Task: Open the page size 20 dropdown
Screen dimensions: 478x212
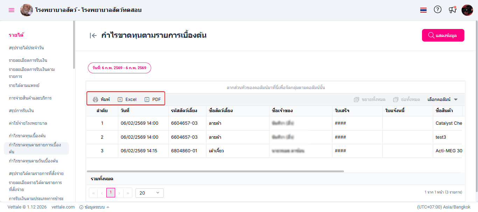Action: click(149, 193)
